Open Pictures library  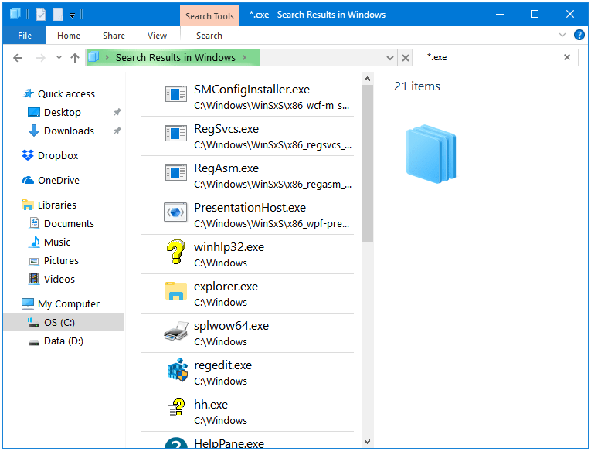coord(61,260)
